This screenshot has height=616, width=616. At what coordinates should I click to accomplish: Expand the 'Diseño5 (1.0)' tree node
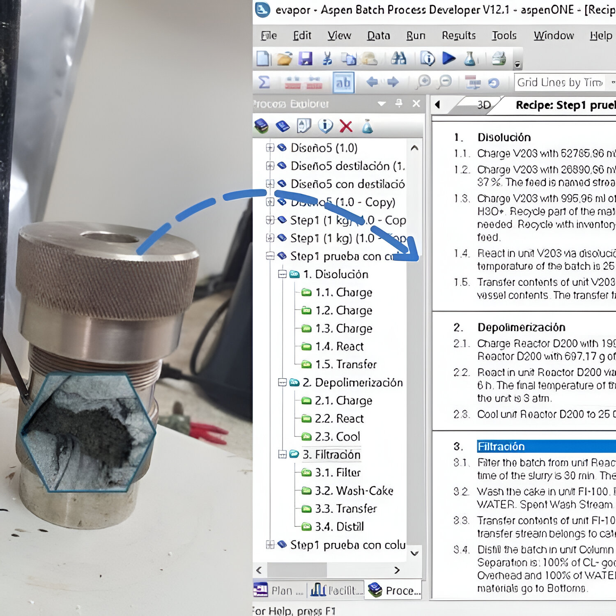270,148
